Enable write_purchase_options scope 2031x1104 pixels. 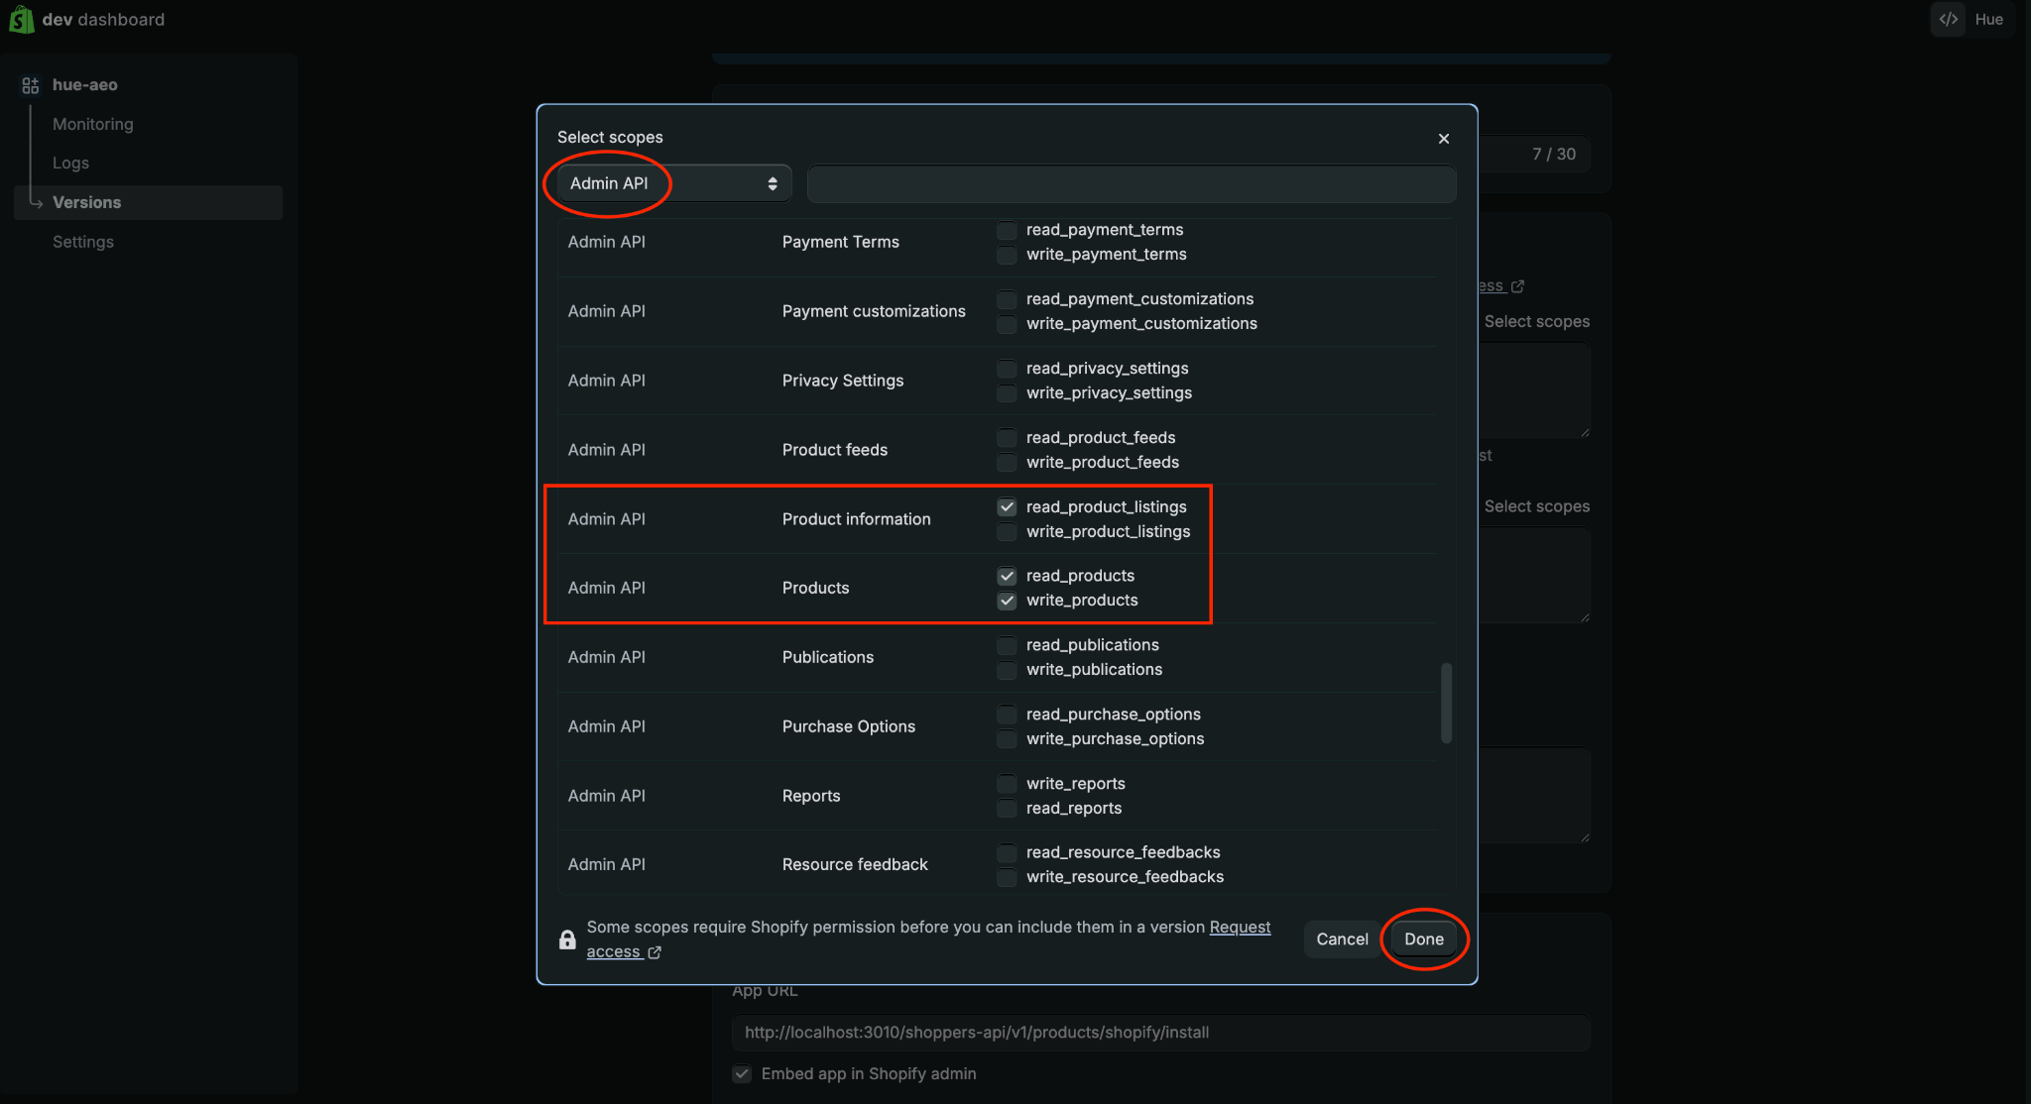point(1007,739)
